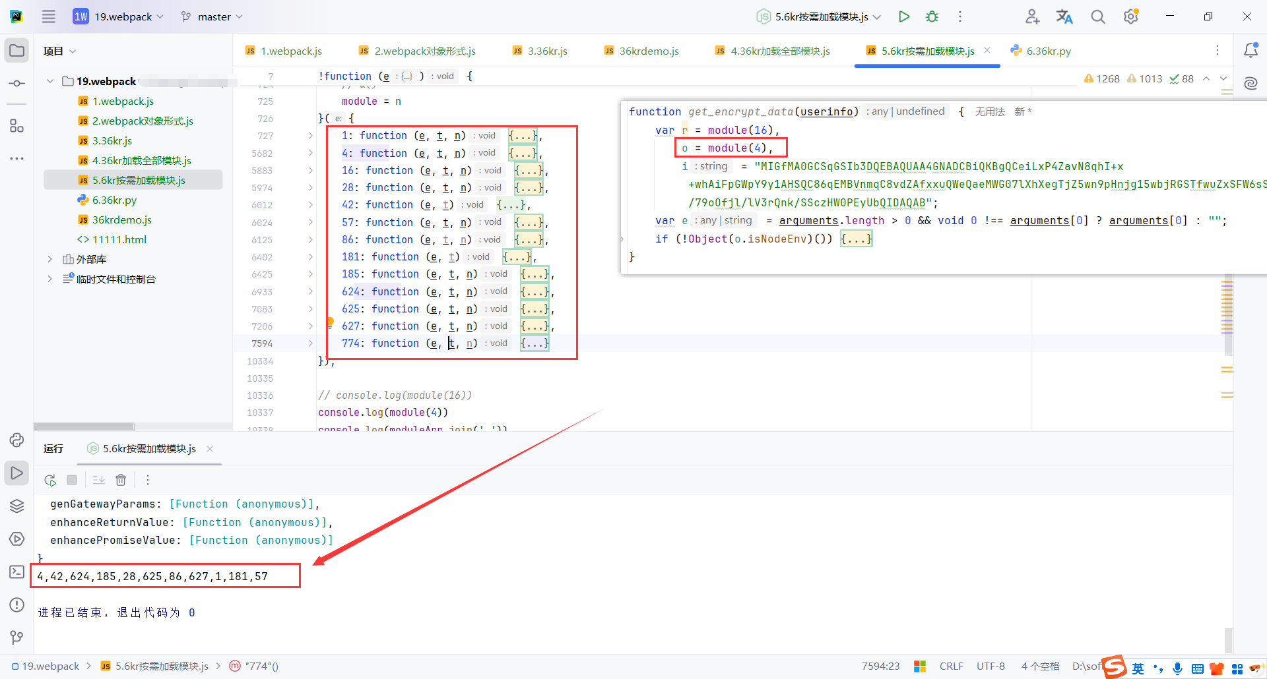Image resolution: width=1267 pixels, height=679 pixels.
Task: Open the Translation plugin icon
Action: [x=1064, y=16]
